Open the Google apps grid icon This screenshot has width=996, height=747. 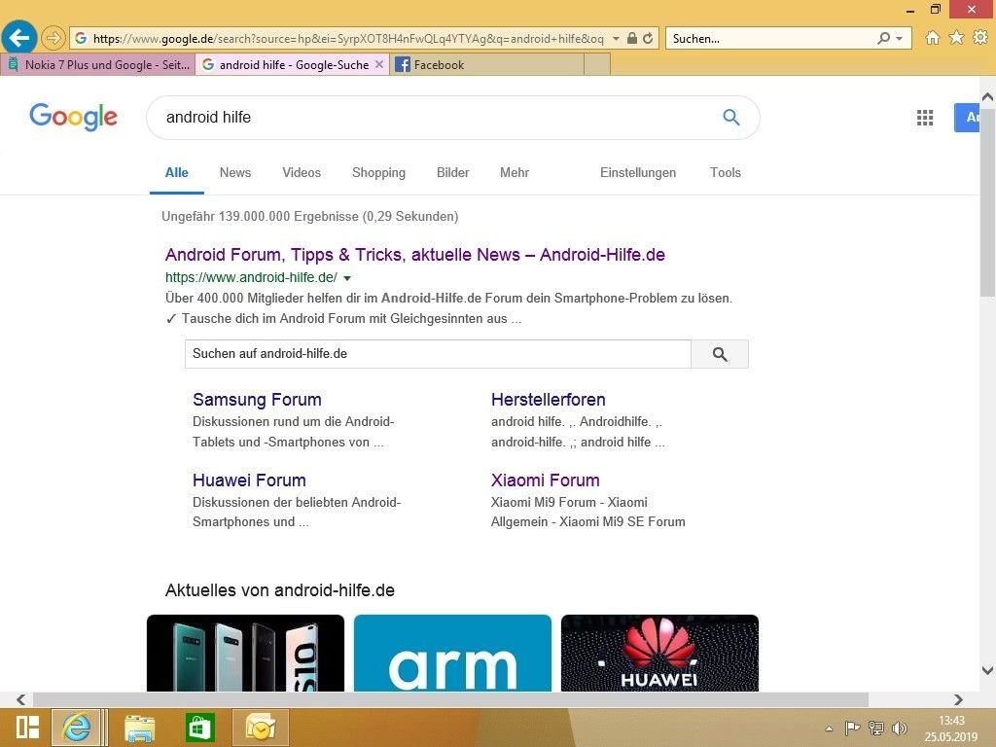coord(925,118)
